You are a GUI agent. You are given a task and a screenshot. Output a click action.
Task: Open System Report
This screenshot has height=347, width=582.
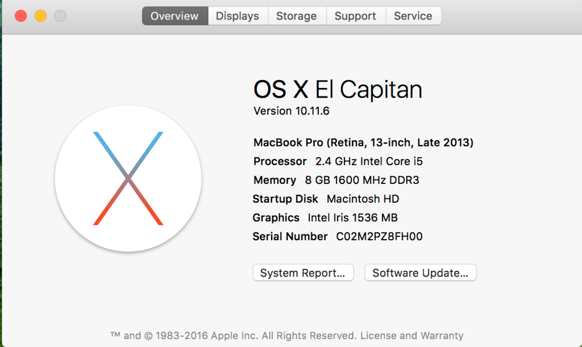(303, 273)
